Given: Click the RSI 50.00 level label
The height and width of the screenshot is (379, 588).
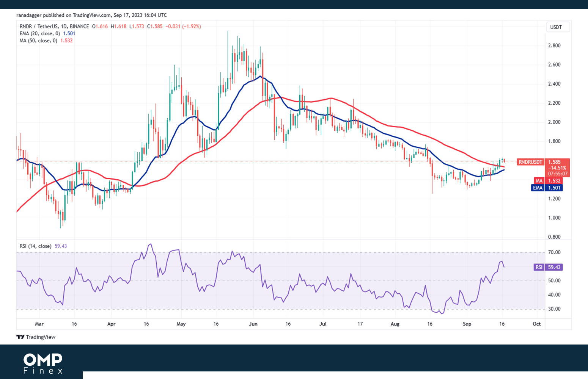Looking at the screenshot, I should (x=554, y=281).
